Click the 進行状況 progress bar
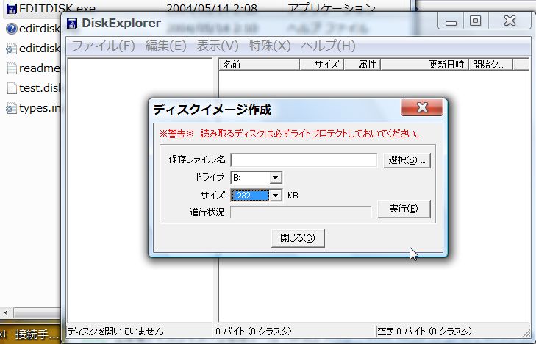Screen dimensions: 536x344 pos(301,212)
